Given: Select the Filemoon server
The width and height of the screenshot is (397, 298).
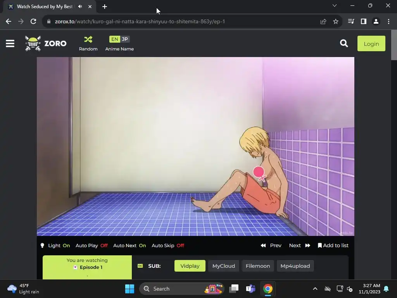Looking at the screenshot, I should pyautogui.click(x=258, y=266).
